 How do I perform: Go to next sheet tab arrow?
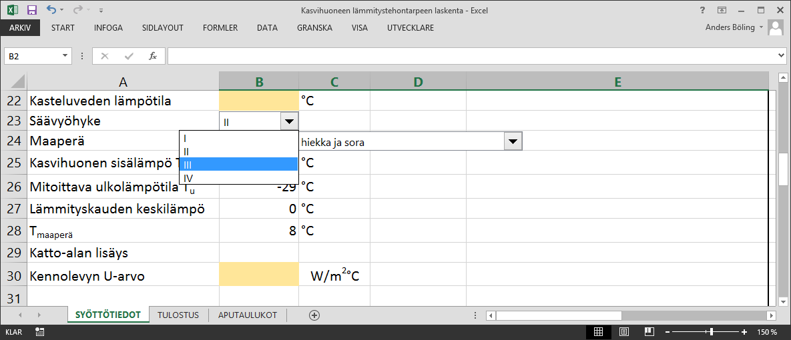pyautogui.click(x=39, y=315)
